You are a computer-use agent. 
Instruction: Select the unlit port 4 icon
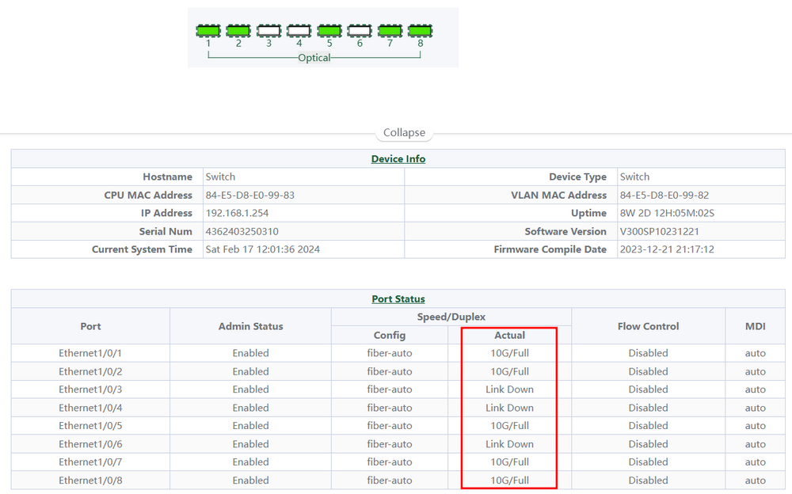(x=299, y=31)
